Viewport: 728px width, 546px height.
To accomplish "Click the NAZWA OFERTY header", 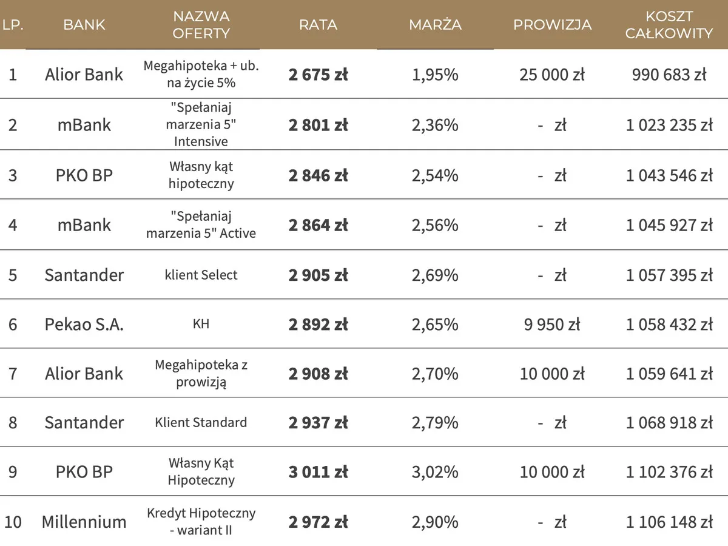I will click(x=201, y=25).
